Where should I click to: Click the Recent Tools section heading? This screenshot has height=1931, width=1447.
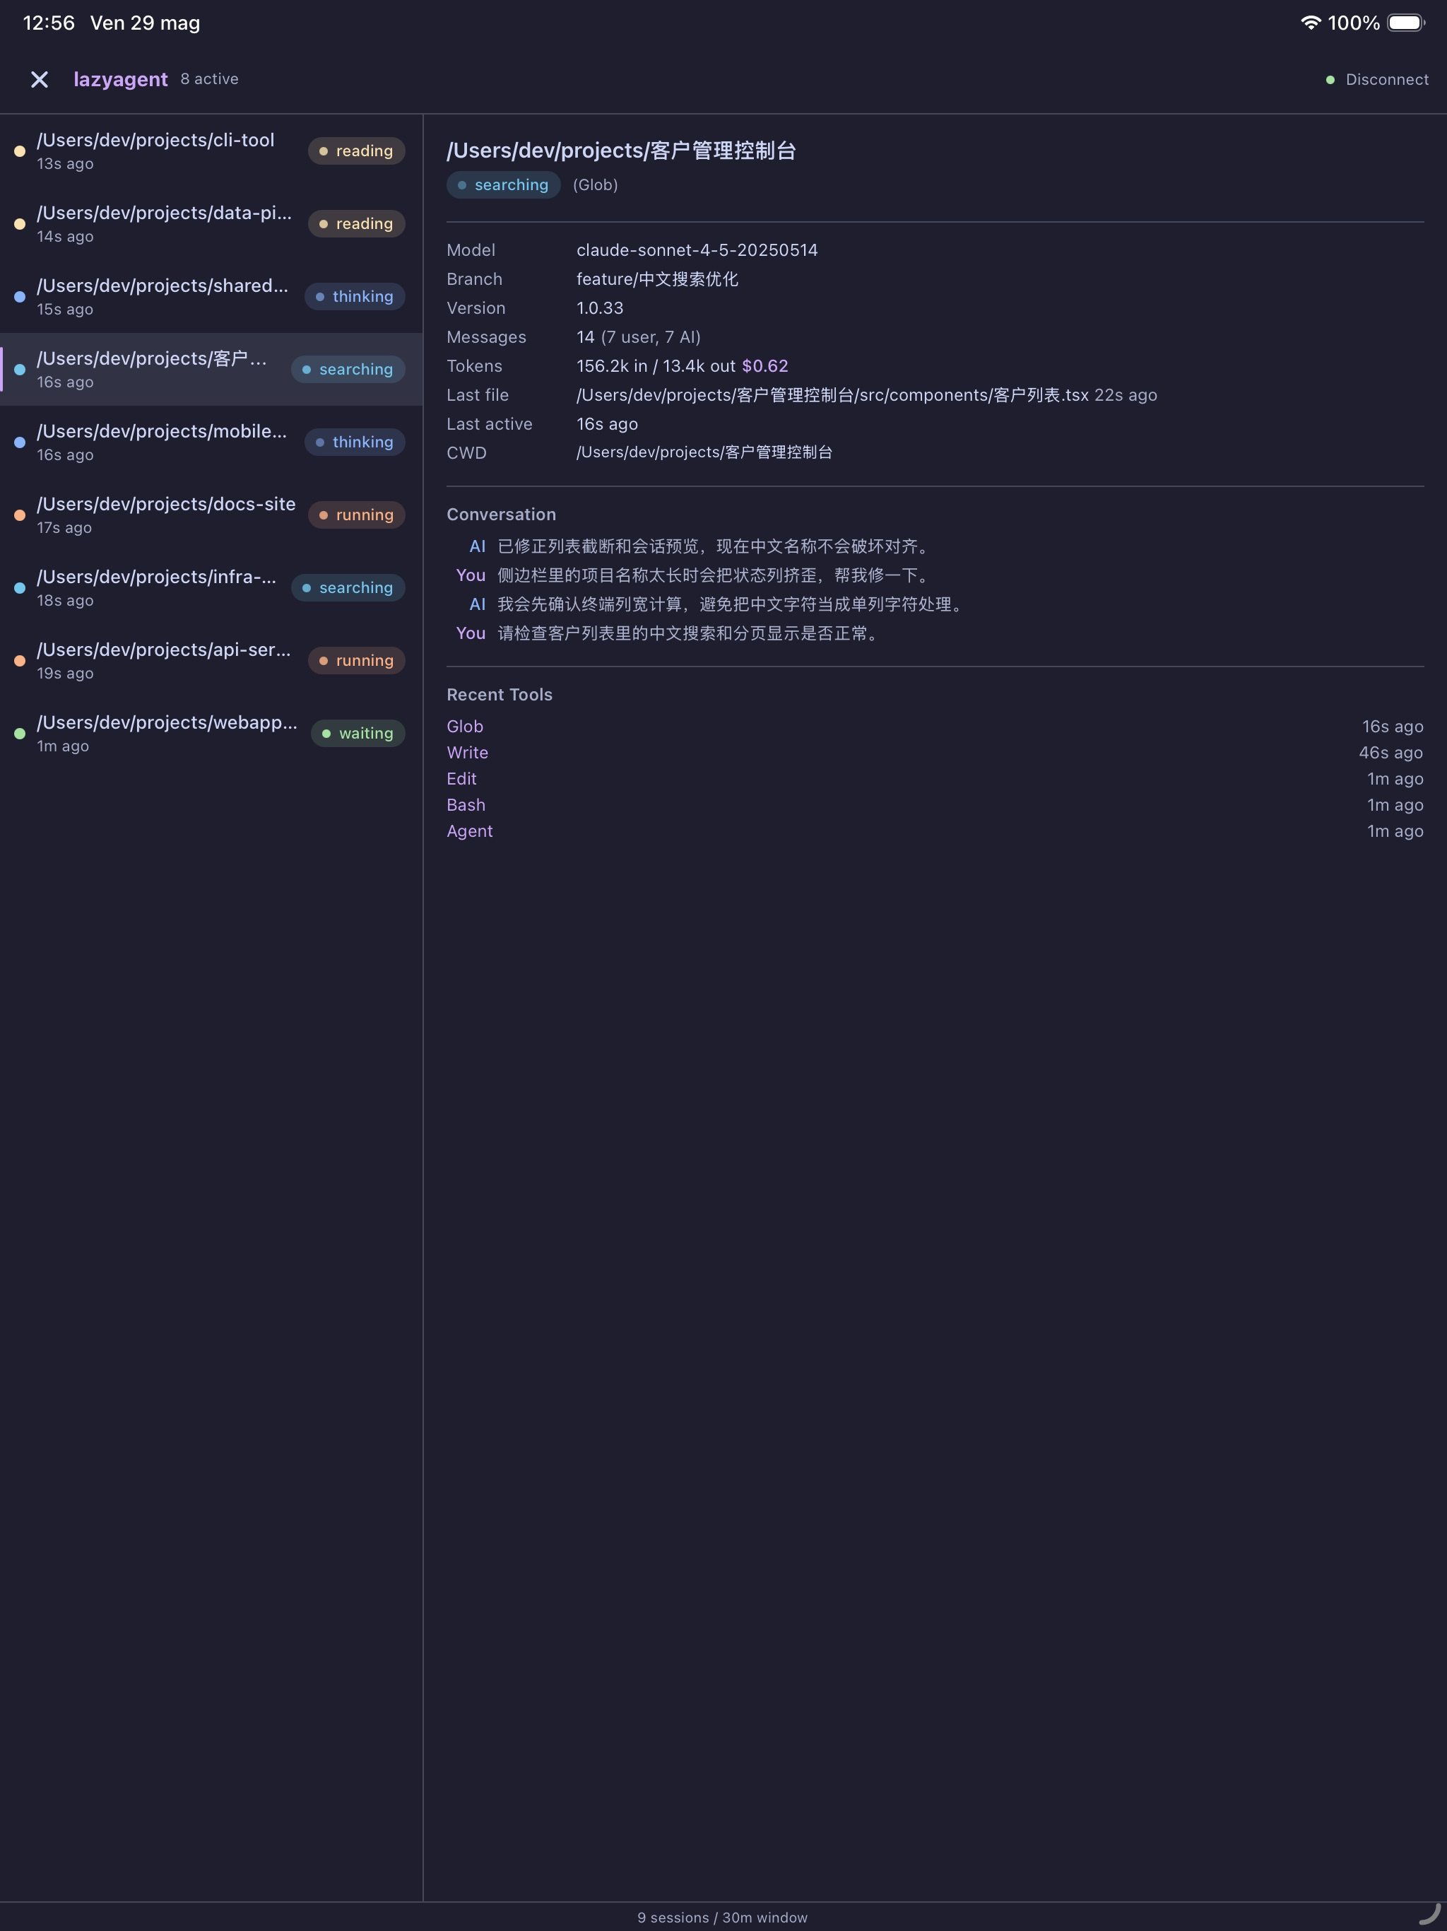(500, 695)
